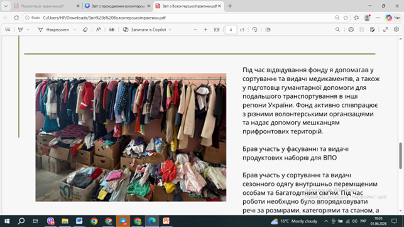Image resolution: width=404 pixels, height=227 pixels.
Task: Open the clock and calendar
Action: [378, 221]
